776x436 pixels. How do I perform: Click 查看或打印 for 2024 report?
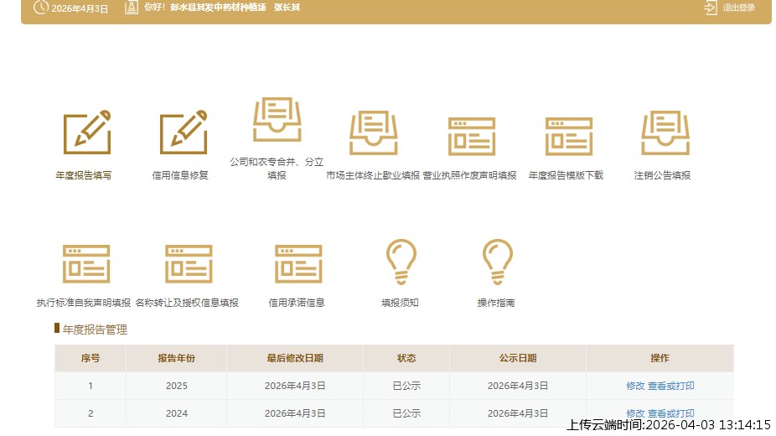(670, 413)
